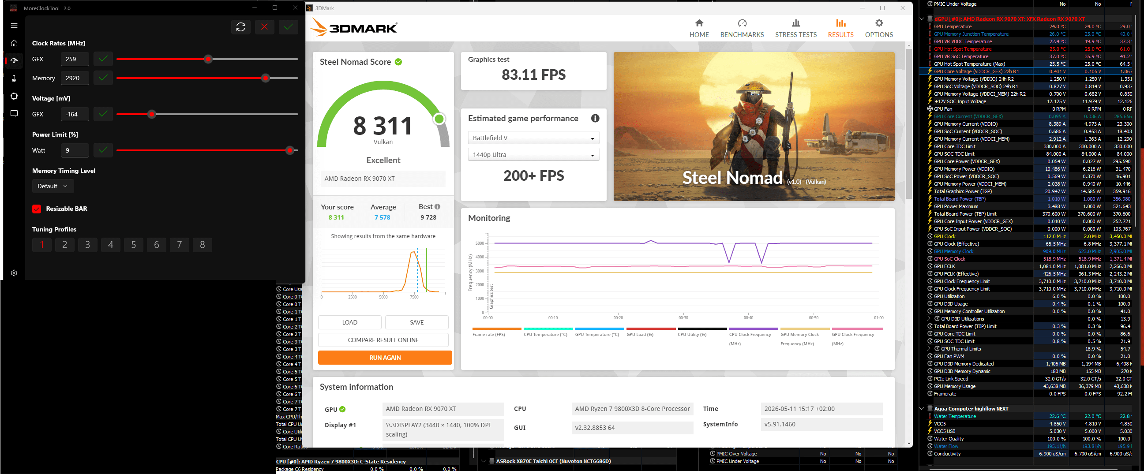Screen dimensions: 1144x474
Task: Switch to the 3DMark HOME tab
Action: click(698, 28)
